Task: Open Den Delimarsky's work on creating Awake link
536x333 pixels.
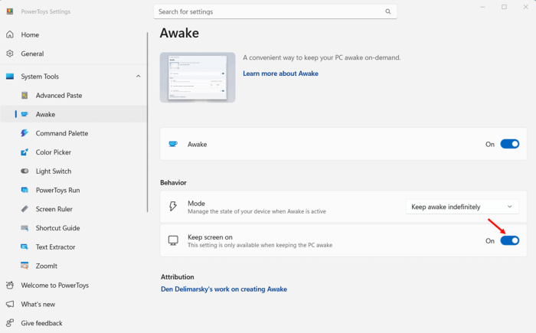Action: (224, 289)
